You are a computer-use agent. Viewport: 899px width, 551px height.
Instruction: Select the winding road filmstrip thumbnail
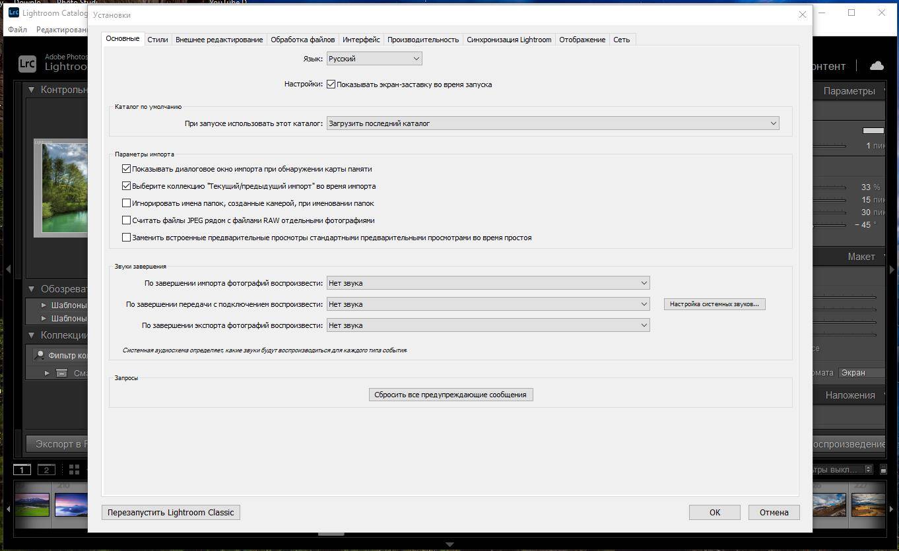coord(868,505)
